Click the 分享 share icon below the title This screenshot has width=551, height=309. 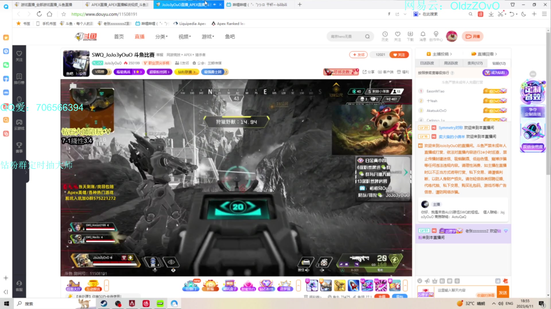pos(368,72)
